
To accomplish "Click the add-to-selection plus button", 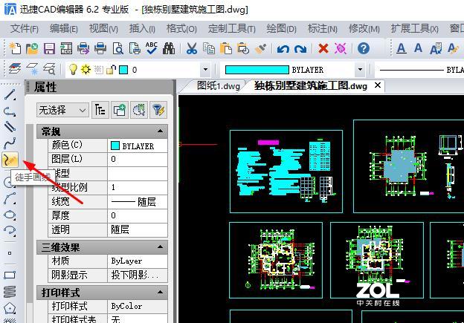I will 120,110.
